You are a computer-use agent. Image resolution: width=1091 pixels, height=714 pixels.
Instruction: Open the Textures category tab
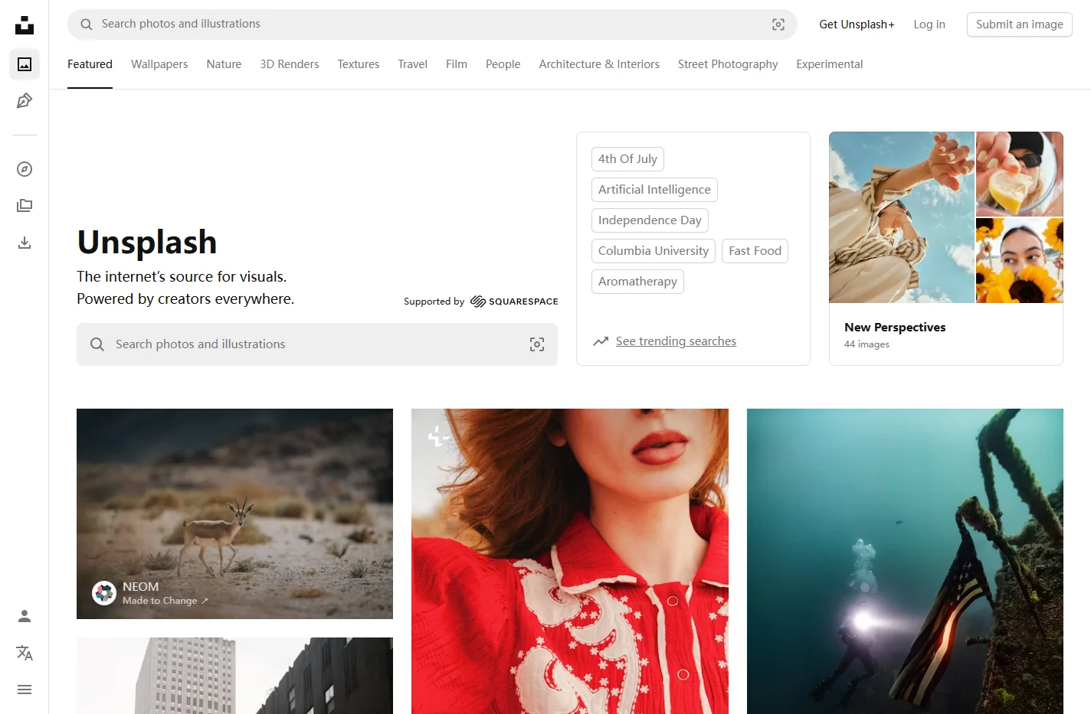359,64
